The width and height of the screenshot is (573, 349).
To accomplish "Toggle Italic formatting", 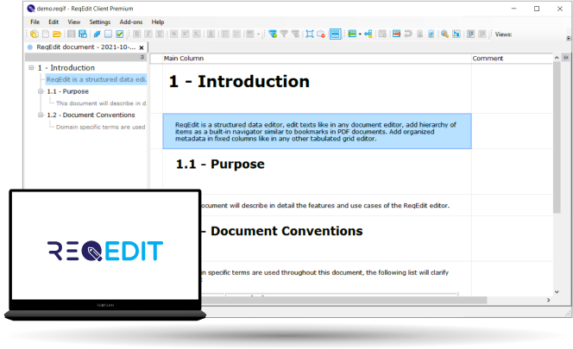I will coord(148,34).
